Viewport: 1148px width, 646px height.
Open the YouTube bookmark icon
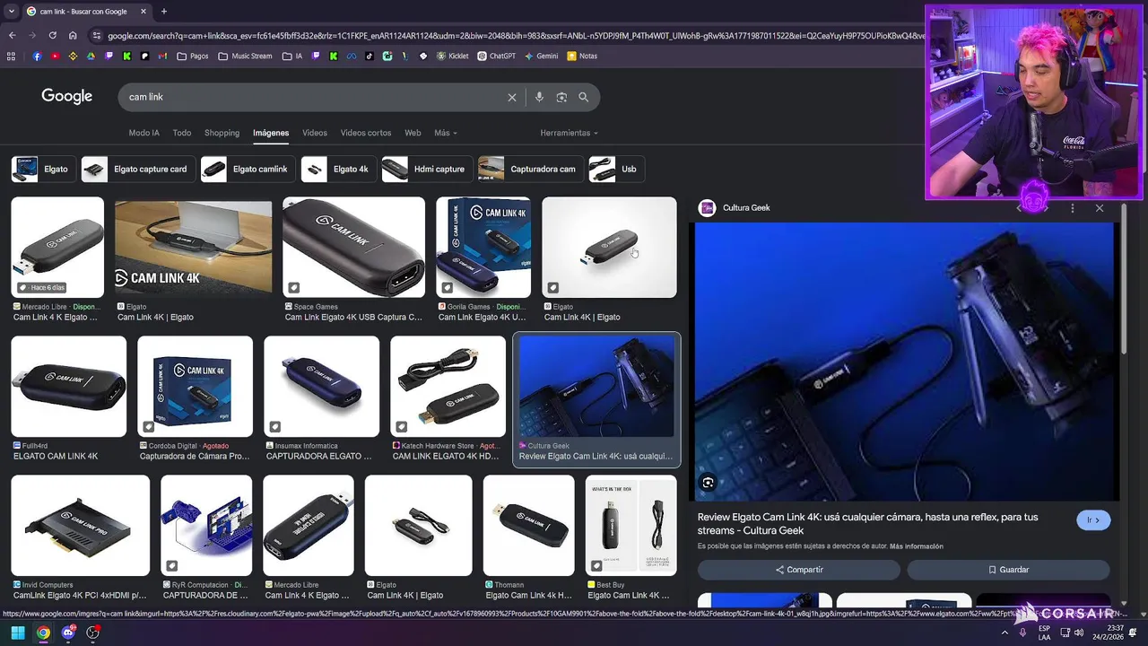click(x=55, y=56)
